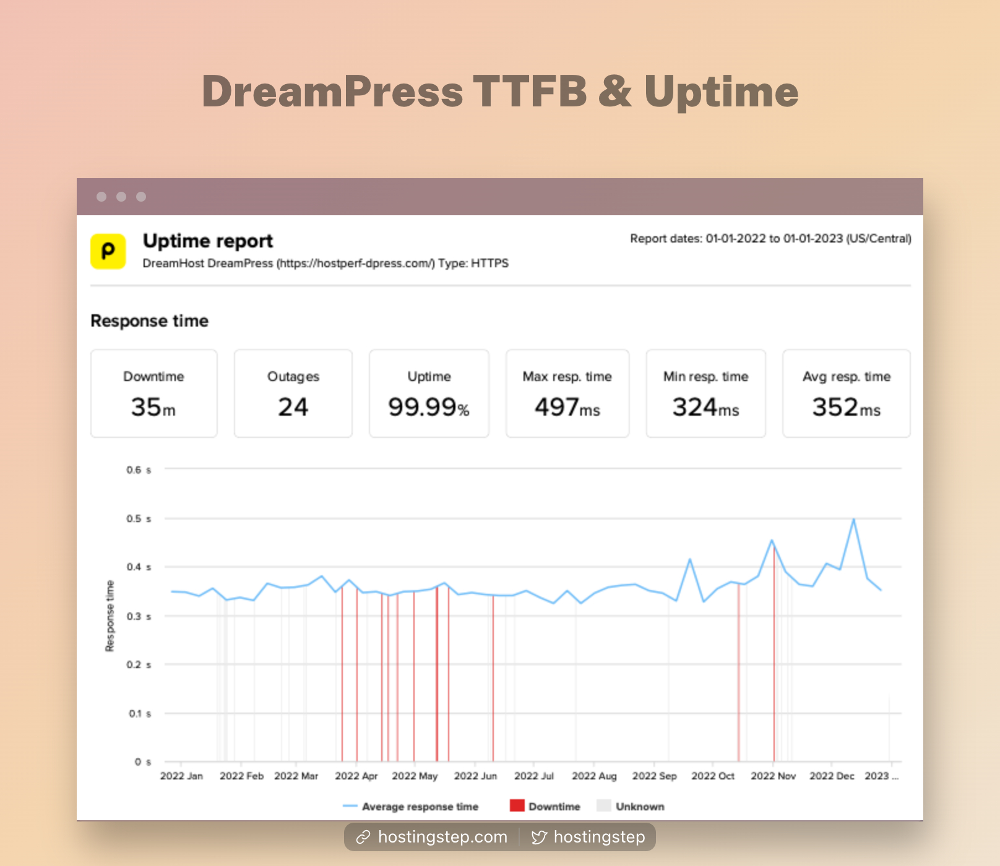The height and width of the screenshot is (866, 1000).
Task: Open the hostingstep.com link
Action: pyautogui.click(x=442, y=837)
